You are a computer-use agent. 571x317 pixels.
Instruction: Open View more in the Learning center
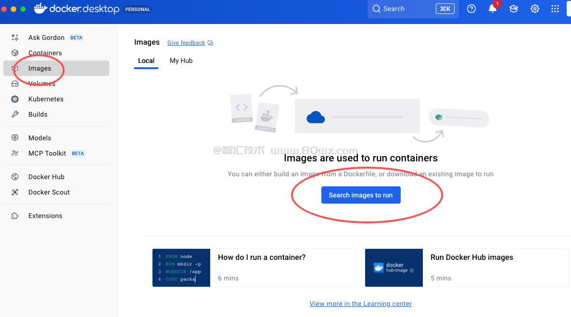[x=361, y=304]
